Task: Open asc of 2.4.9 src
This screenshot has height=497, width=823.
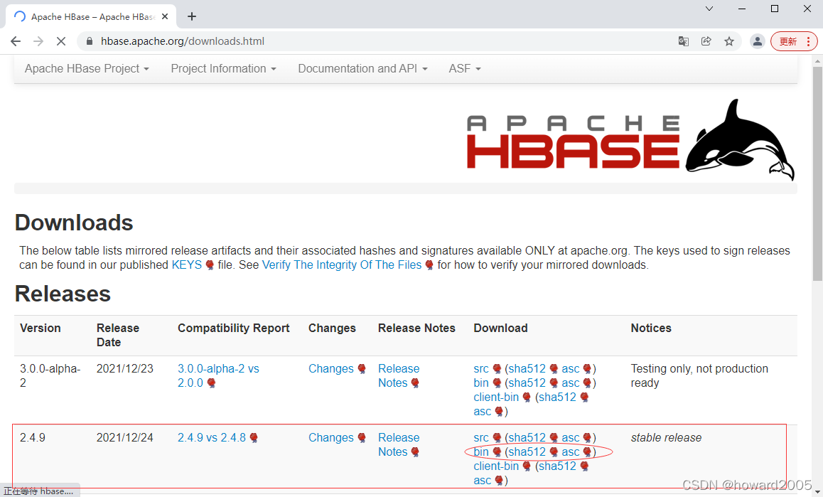Action: (571, 438)
